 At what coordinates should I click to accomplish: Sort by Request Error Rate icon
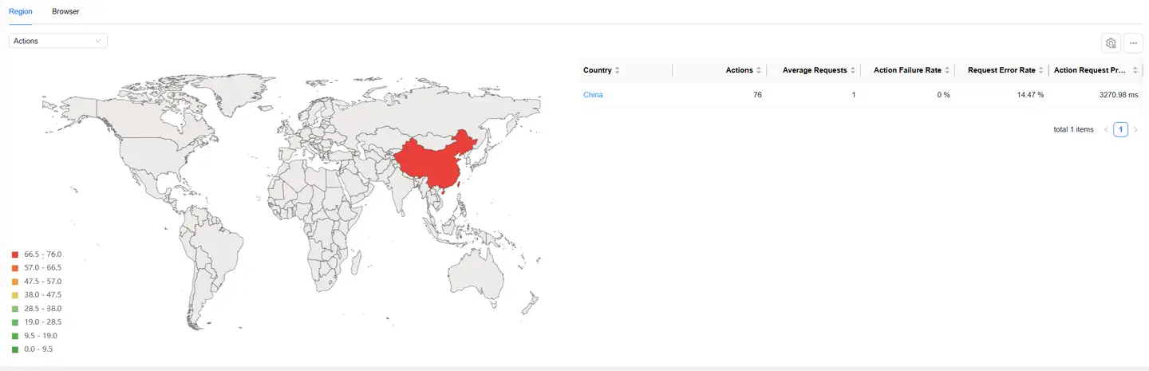pyautogui.click(x=1040, y=70)
